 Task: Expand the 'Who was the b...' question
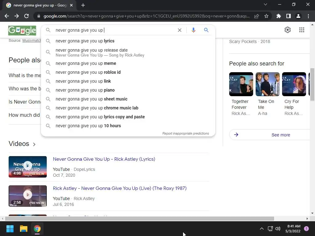25,88
